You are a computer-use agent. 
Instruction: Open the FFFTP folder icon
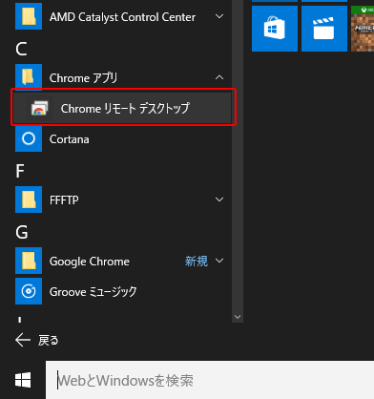coord(29,199)
